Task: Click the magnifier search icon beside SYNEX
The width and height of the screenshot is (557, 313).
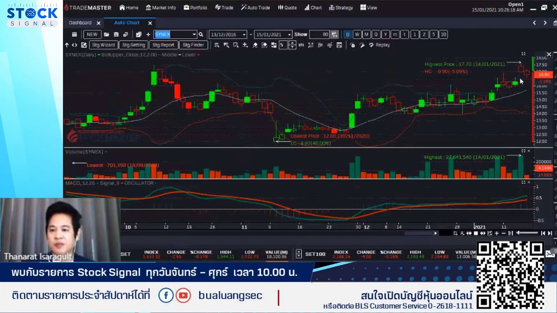Action: [x=201, y=34]
